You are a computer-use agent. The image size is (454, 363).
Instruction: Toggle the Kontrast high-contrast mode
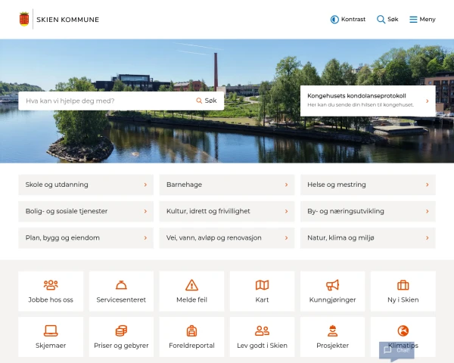348,20
